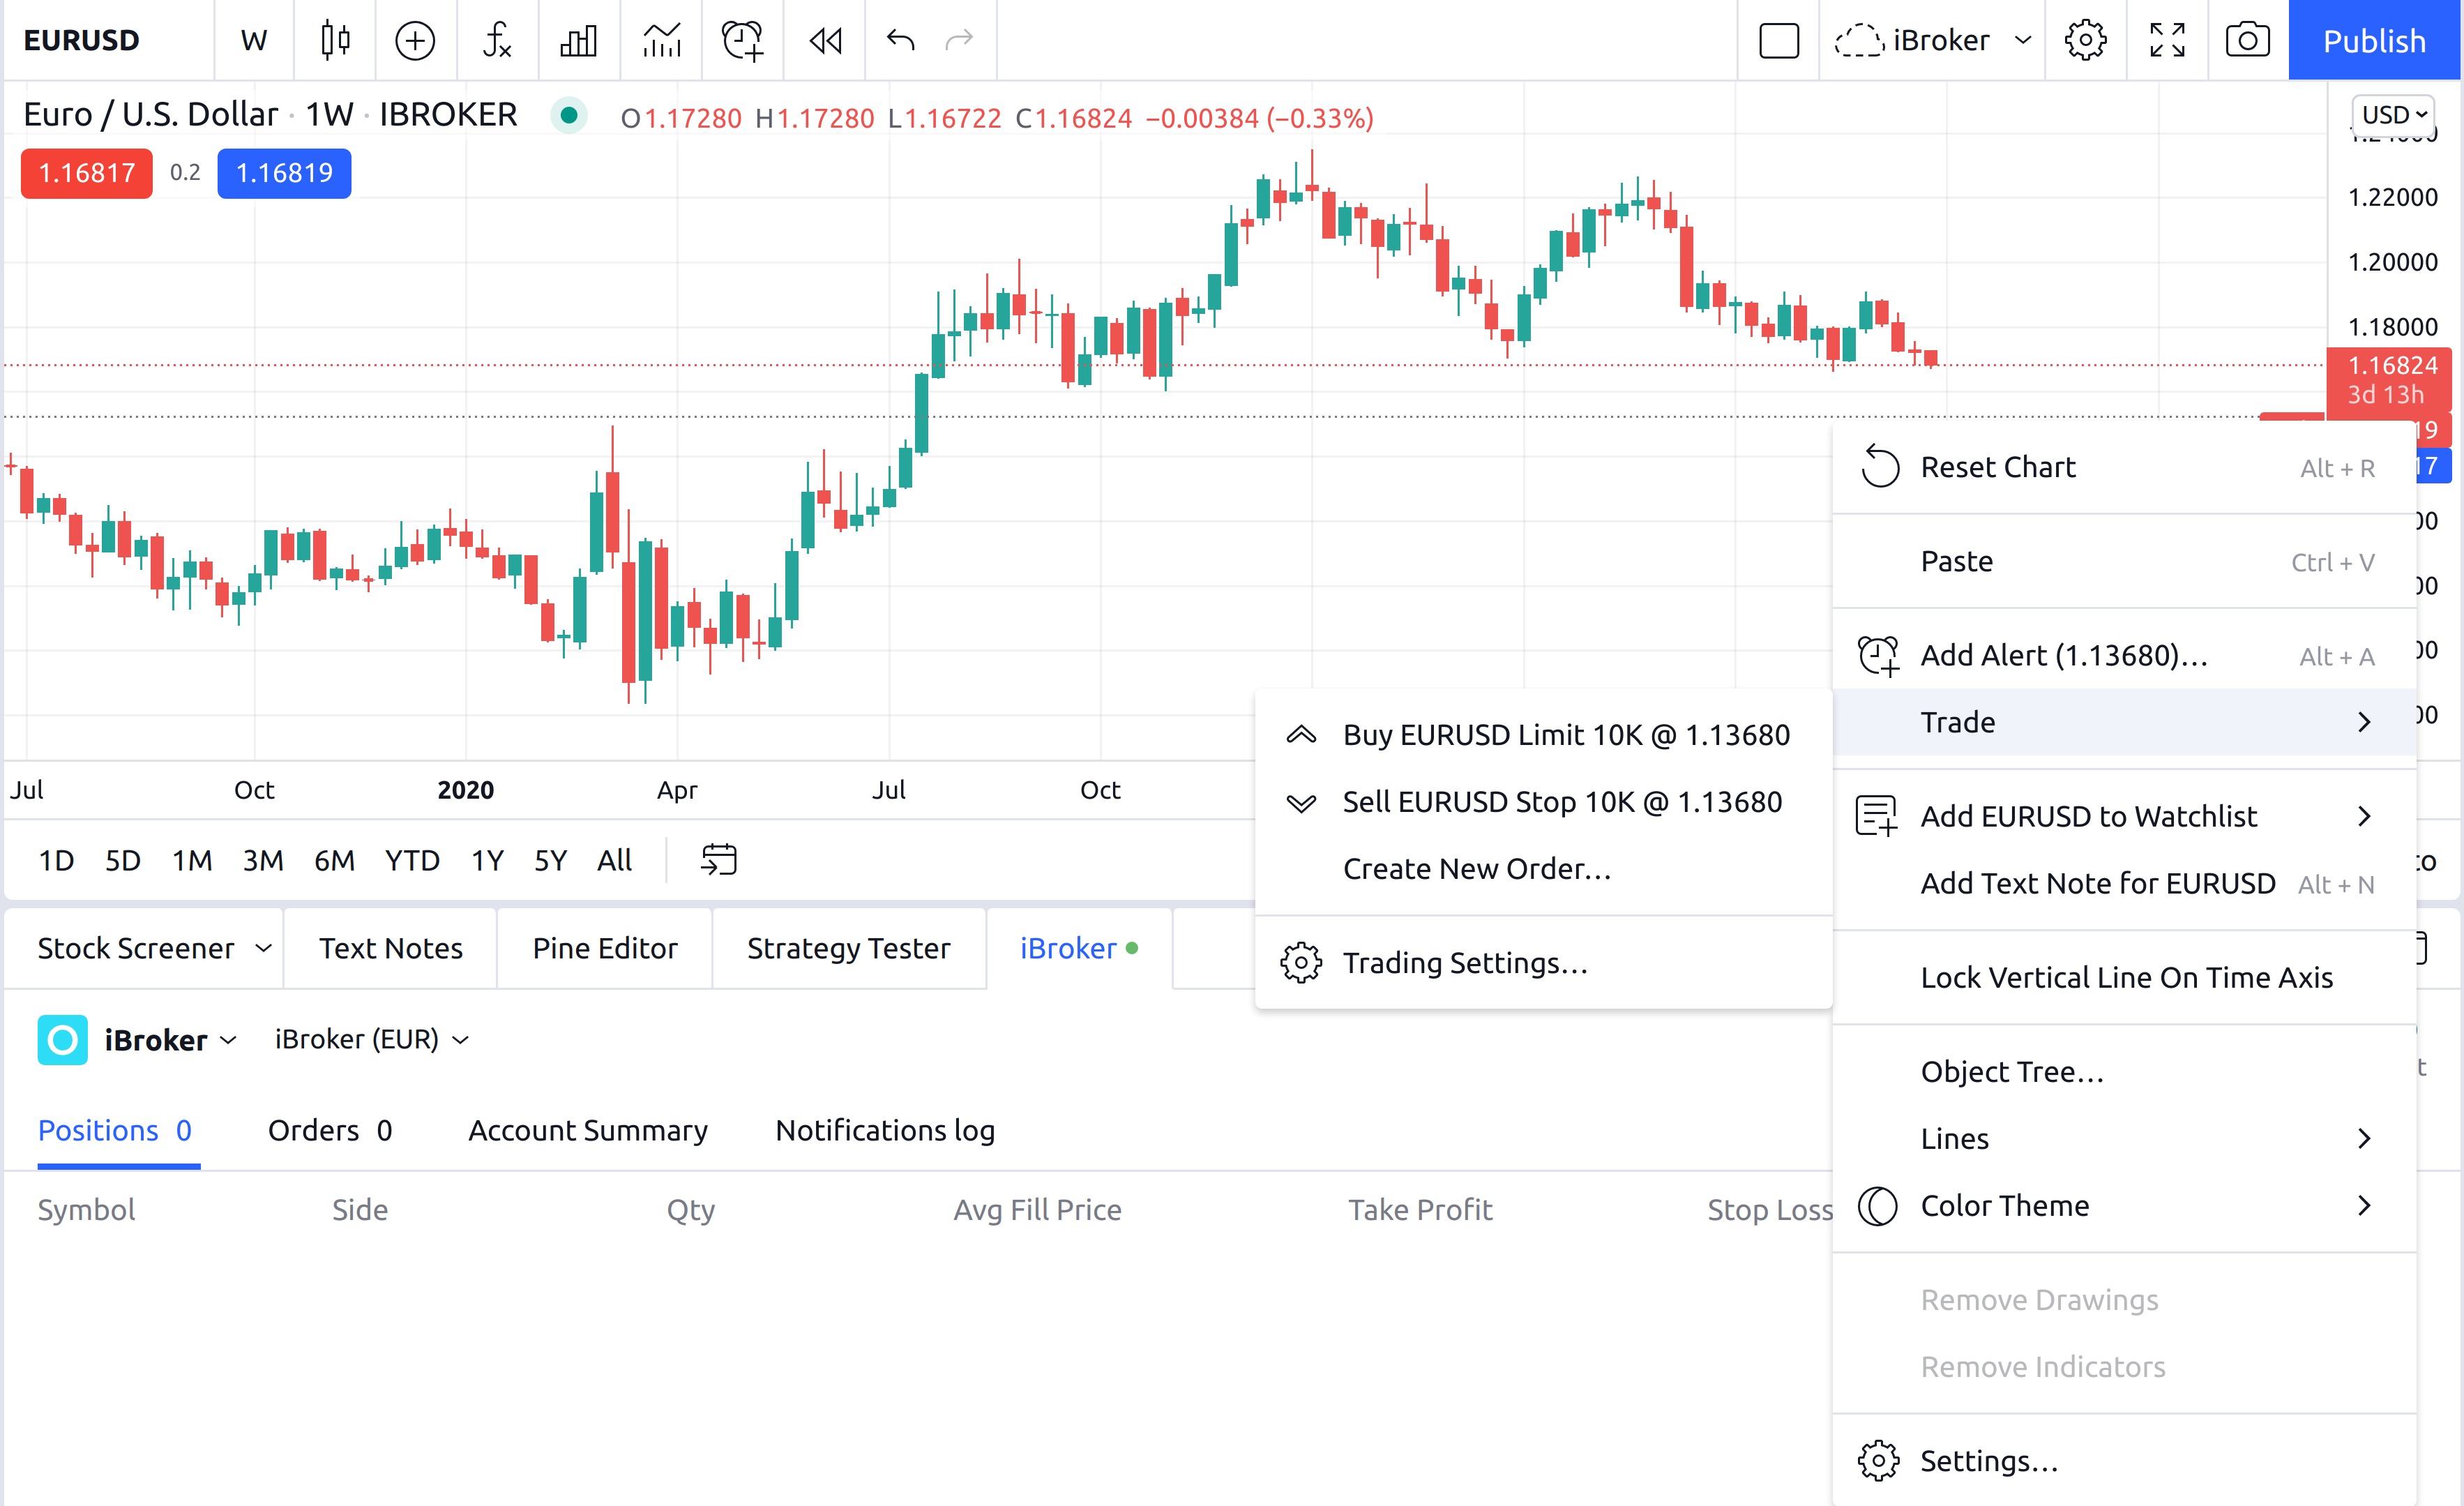Open the indicators fx menu
The image size is (2464, 1506).
[x=497, y=40]
